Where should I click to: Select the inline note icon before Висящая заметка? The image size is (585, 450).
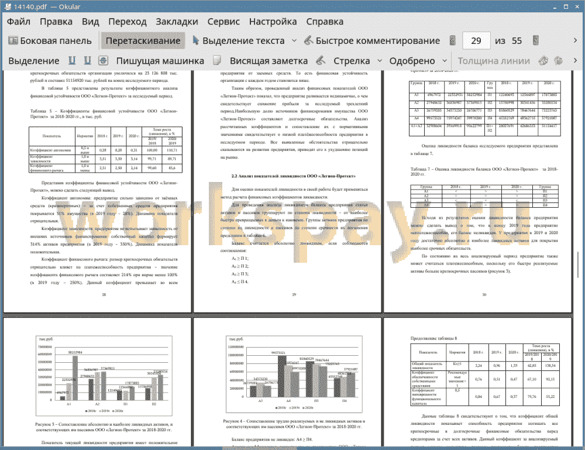point(217,60)
